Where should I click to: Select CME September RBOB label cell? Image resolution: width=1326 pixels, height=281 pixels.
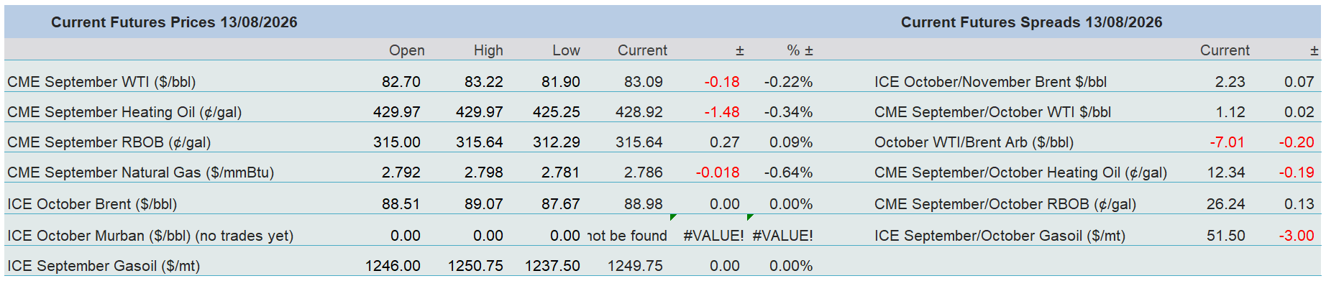tap(109, 142)
